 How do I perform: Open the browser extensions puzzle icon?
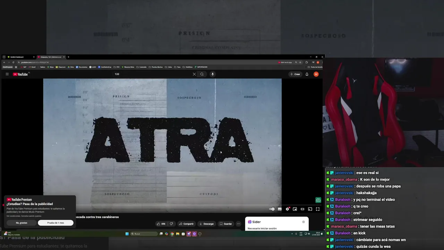pyautogui.click(x=307, y=62)
